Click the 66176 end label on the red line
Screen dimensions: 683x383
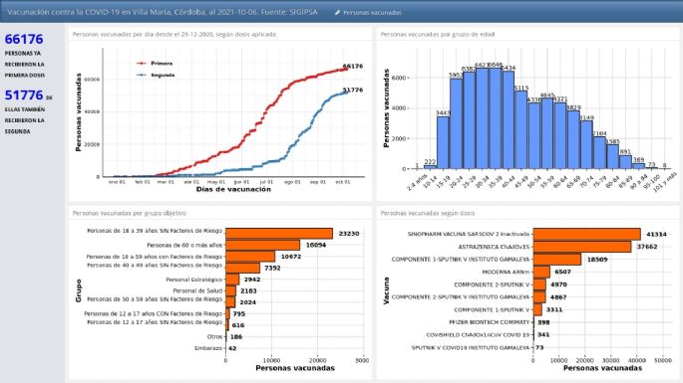click(353, 66)
